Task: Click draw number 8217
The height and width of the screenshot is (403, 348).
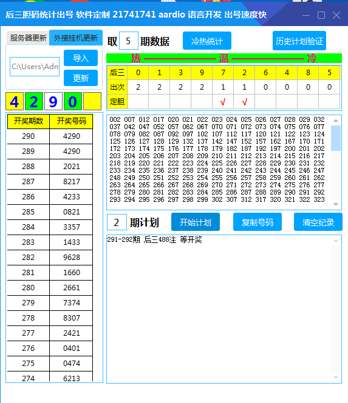Action: [x=71, y=182]
